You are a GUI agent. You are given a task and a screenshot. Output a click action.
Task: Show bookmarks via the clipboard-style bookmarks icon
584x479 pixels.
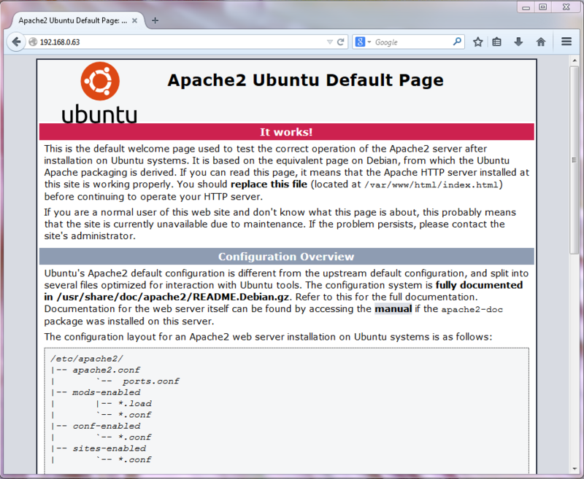coord(497,42)
